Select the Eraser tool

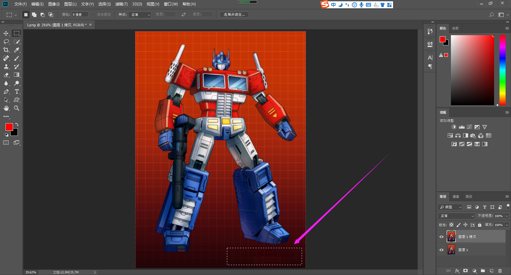tap(6, 75)
